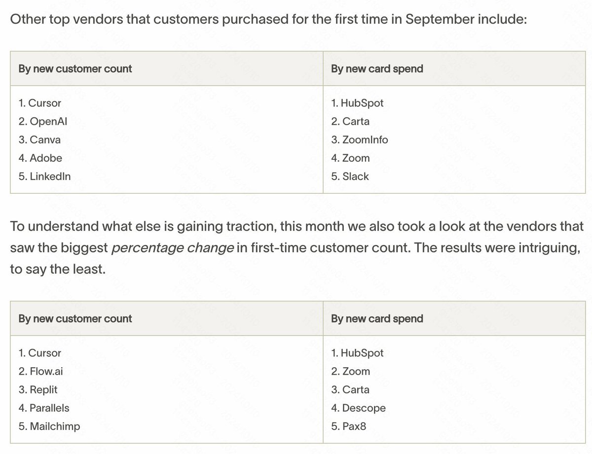The image size is (592, 454).
Task: Click "2. OpenAI" list entry
Action: [x=43, y=122]
